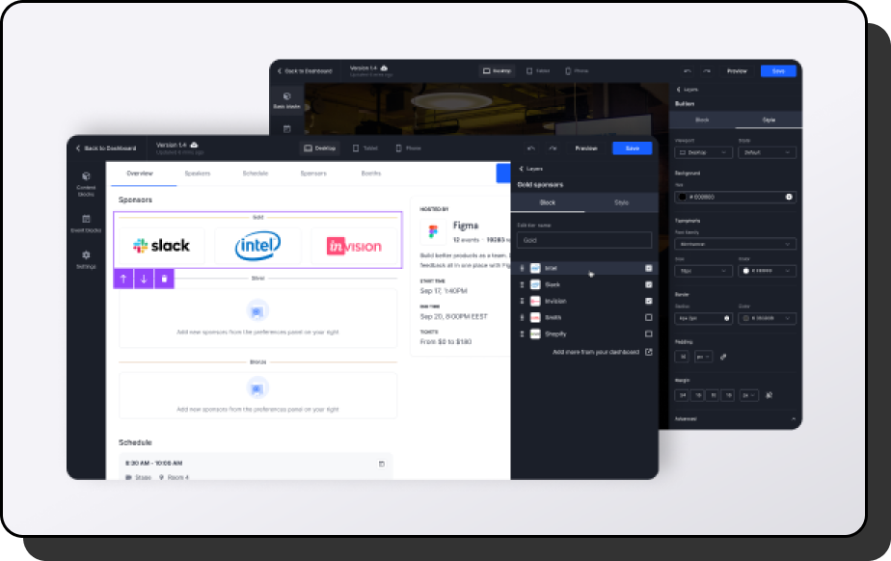Click redo arrow in the back window toolbar
The width and height of the screenshot is (891, 561).
(706, 71)
